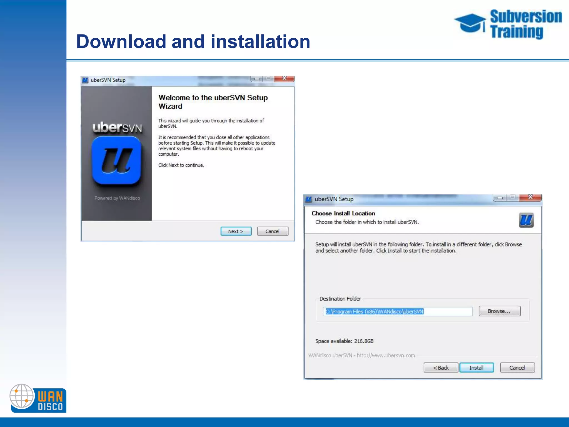Viewport: 569px width, 427px height.
Task: Click uberSVN icon in welcome title bar
Action: click(85, 80)
